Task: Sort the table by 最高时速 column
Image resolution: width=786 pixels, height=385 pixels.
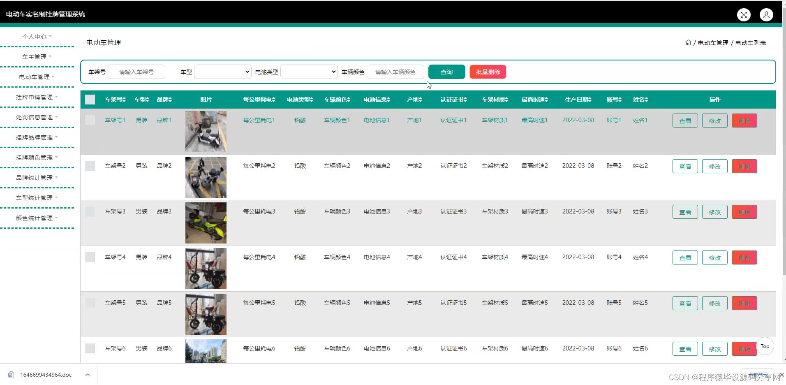Action: coord(534,99)
